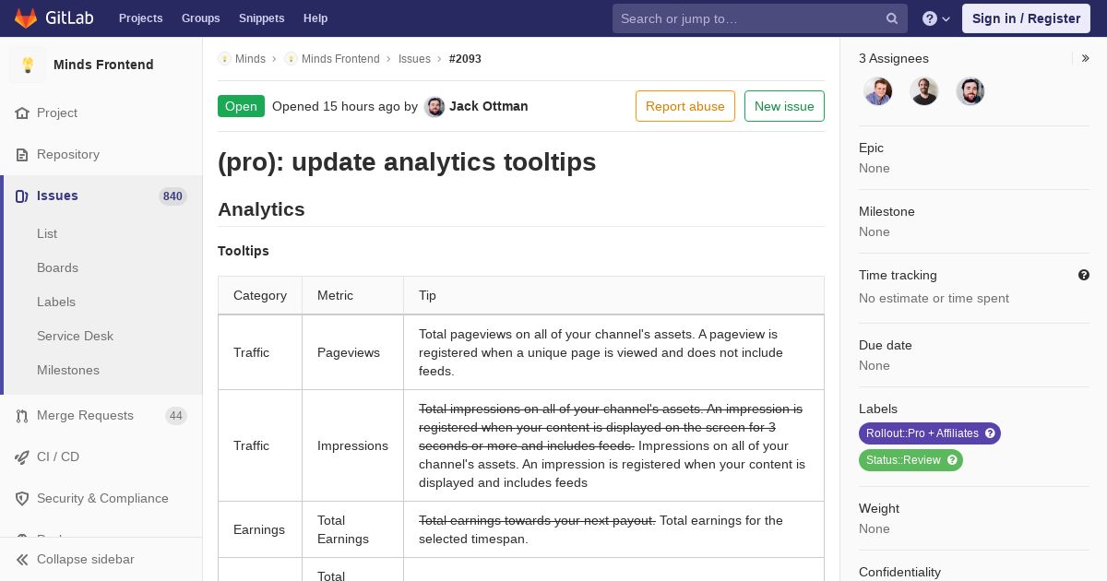Click the Status::Review label help icon
Viewport: 1107px width, 581px height.
click(x=953, y=459)
